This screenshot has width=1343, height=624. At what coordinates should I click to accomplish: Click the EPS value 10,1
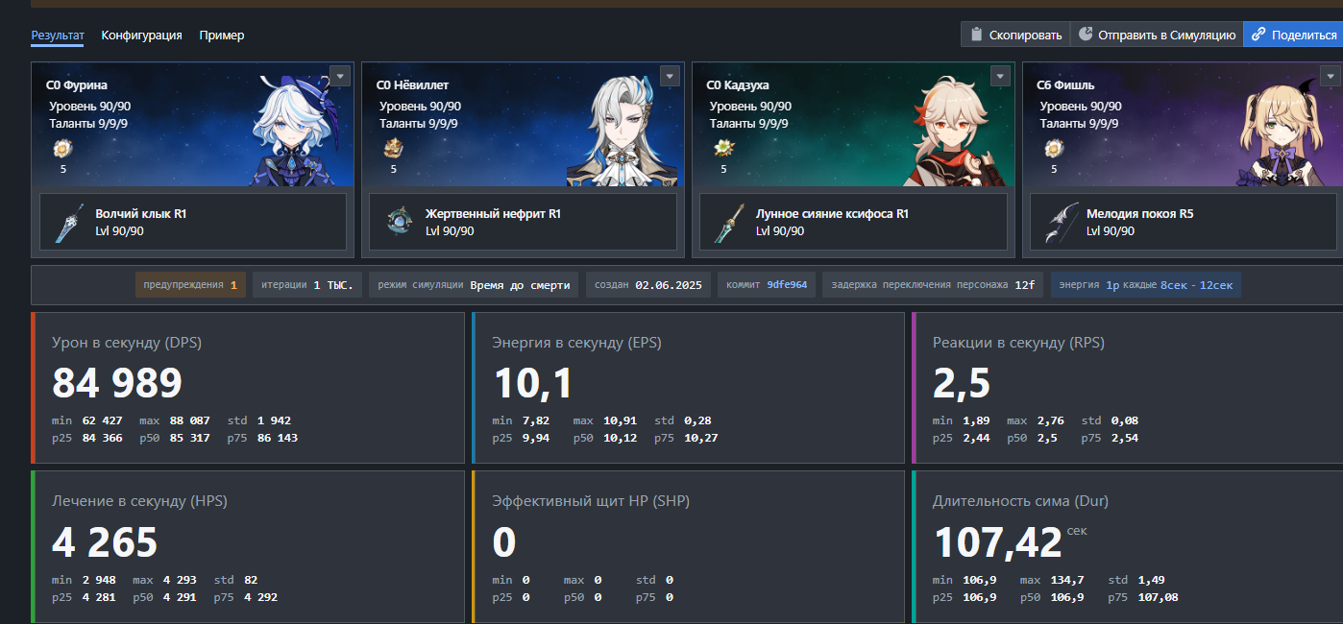point(533,383)
